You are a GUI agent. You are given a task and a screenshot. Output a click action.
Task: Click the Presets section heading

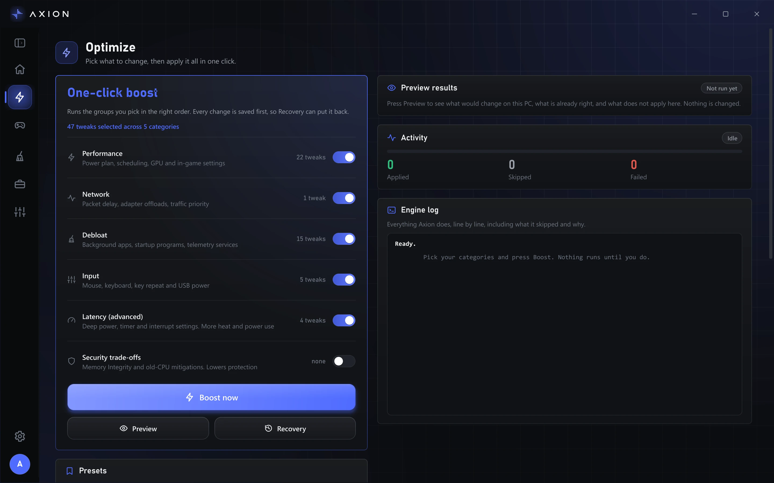[93, 471]
